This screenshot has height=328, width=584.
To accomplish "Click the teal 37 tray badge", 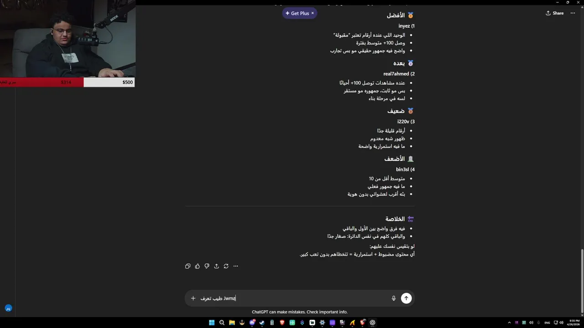I will pyautogui.click(x=524, y=323).
